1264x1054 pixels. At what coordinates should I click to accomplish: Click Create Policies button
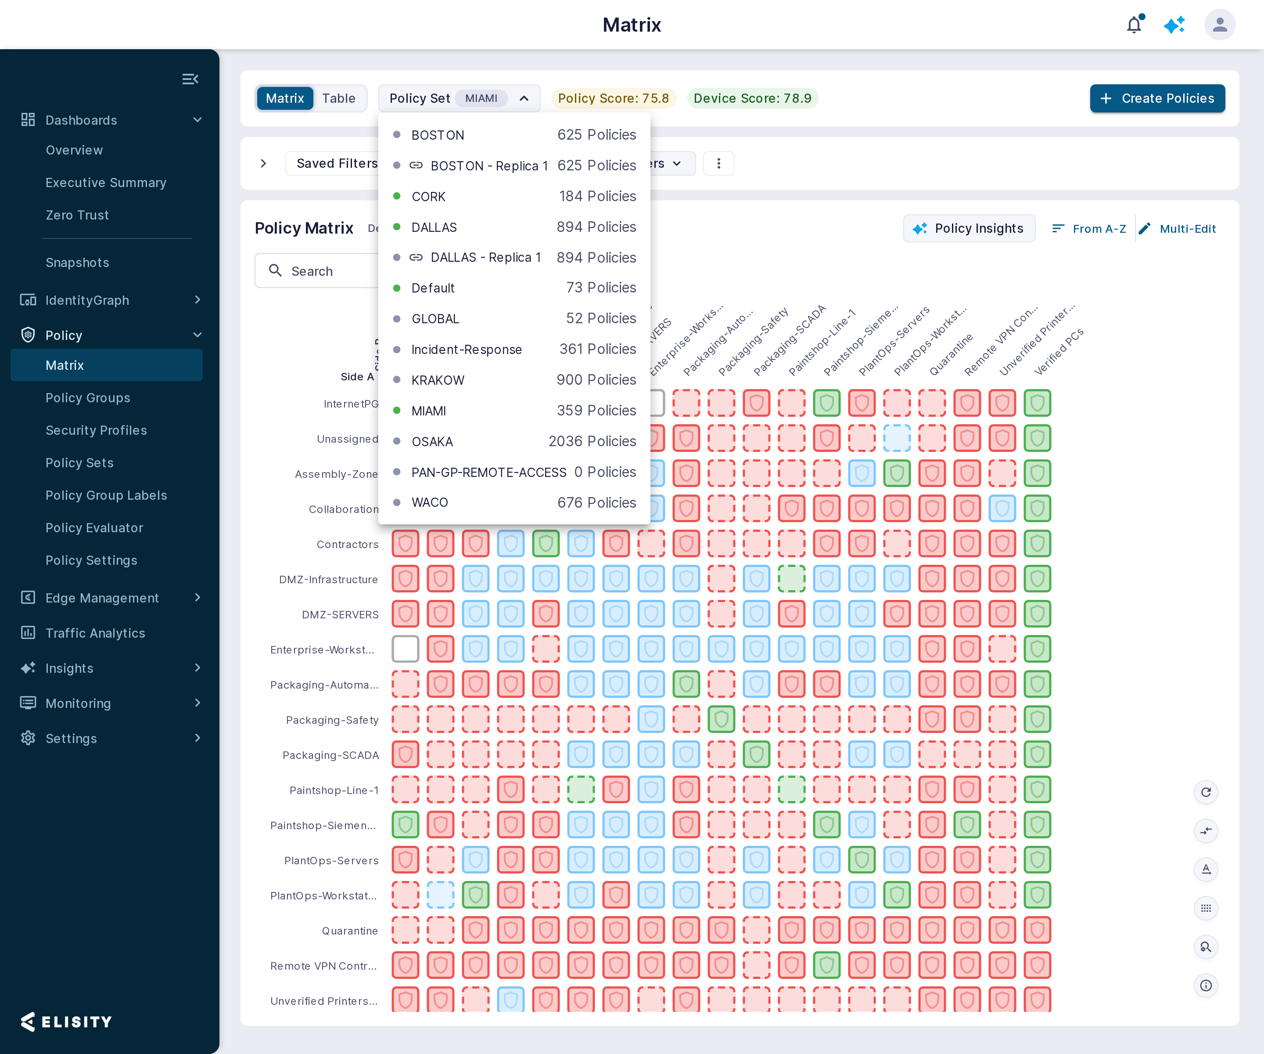(x=1157, y=98)
